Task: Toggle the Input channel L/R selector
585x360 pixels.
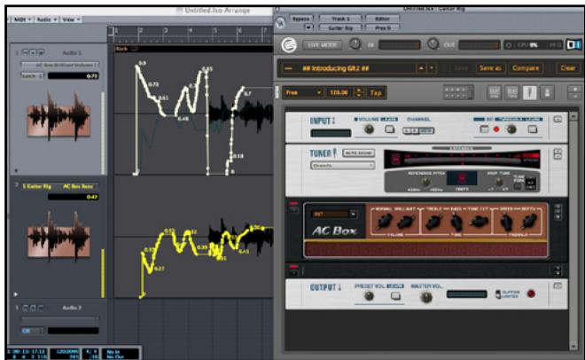Action: coord(418,130)
